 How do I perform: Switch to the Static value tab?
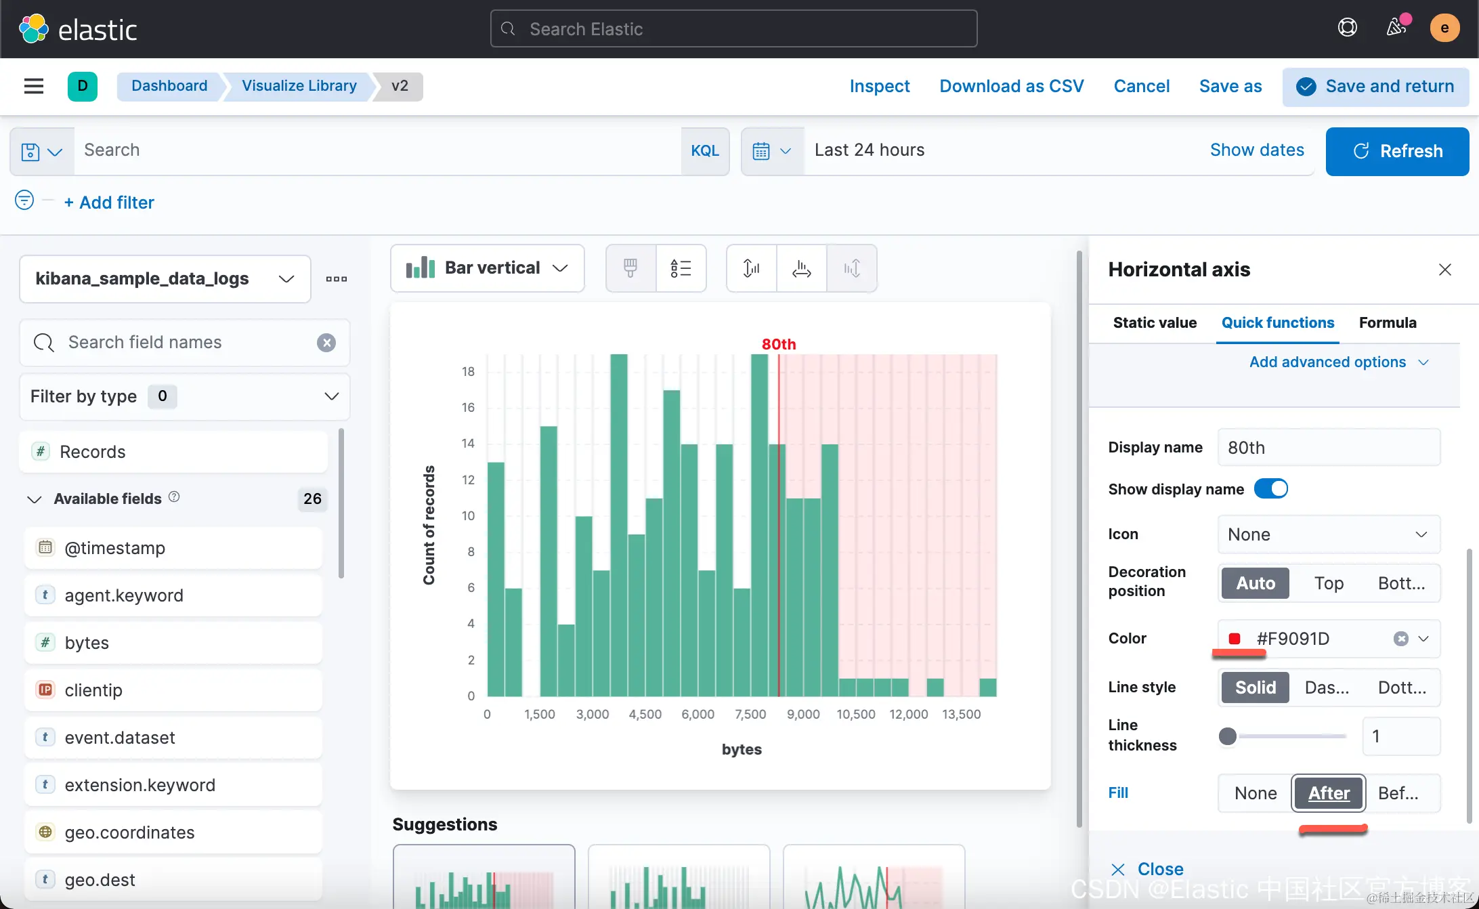click(x=1155, y=323)
